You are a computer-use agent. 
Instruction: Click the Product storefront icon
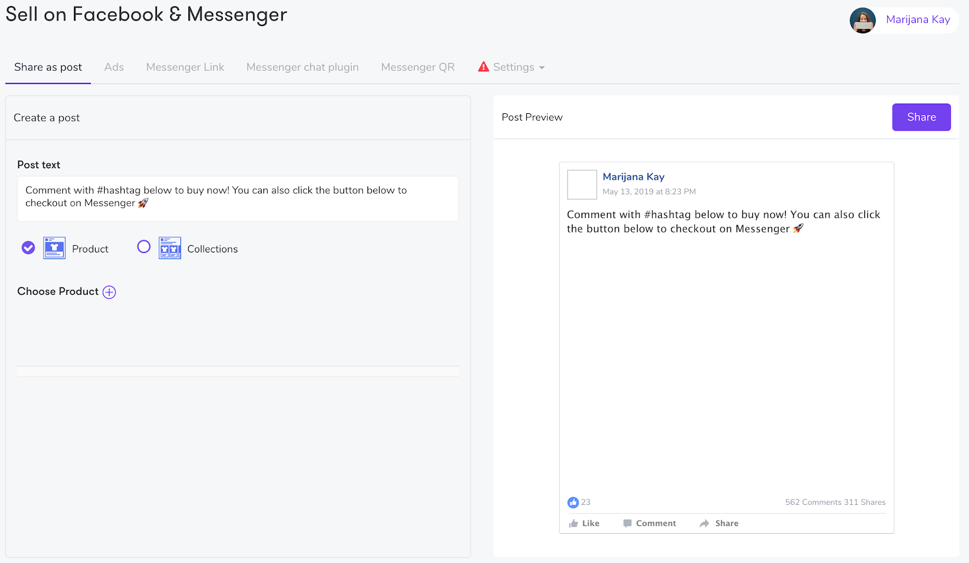coord(54,248)
